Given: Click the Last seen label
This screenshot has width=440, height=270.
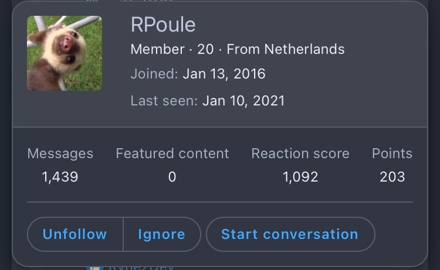Looking at the screenshot, I should [164, 101].
